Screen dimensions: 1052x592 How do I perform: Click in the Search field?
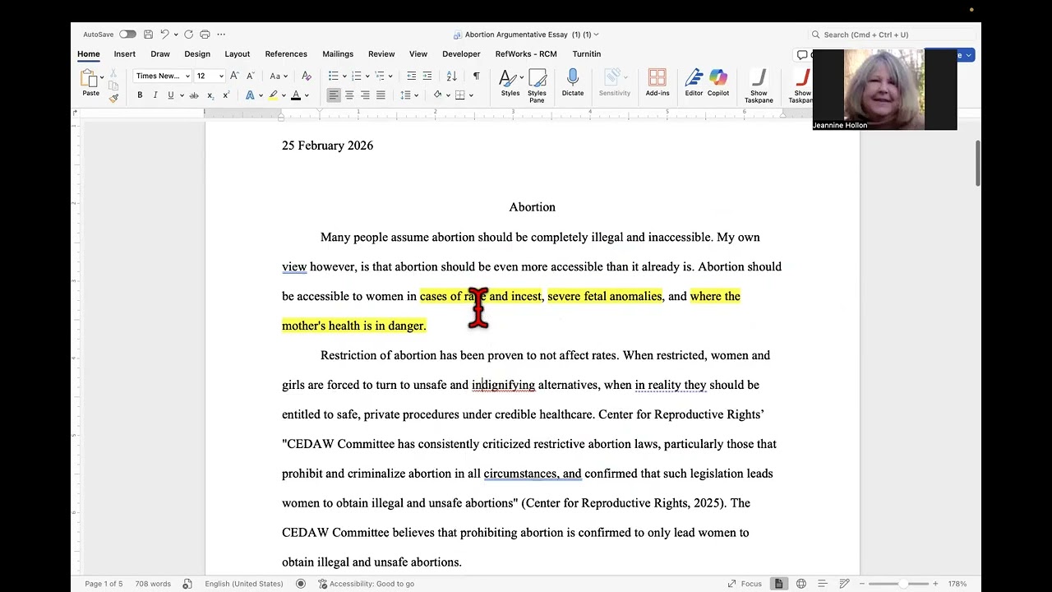(893, 35)
